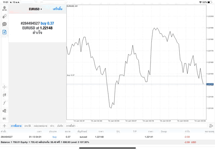Tap open price 1.22148 in table
Image resolution: width=215 pixels, height=150 pixels.
coord(99,137)
